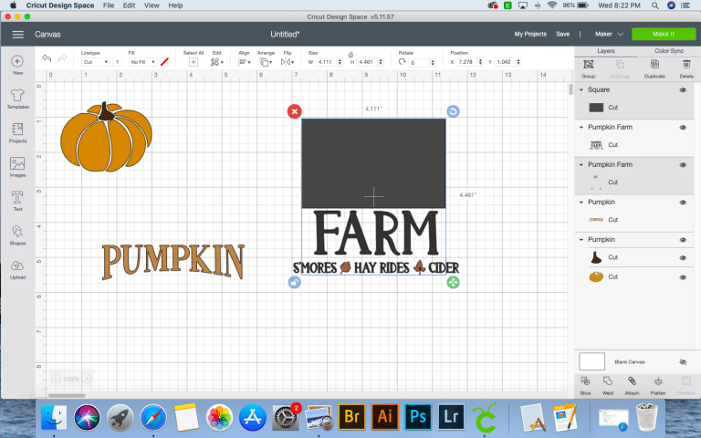Click the red delete handle on selection
Screen dimensions: 701x438
click(x=294, y=111)
